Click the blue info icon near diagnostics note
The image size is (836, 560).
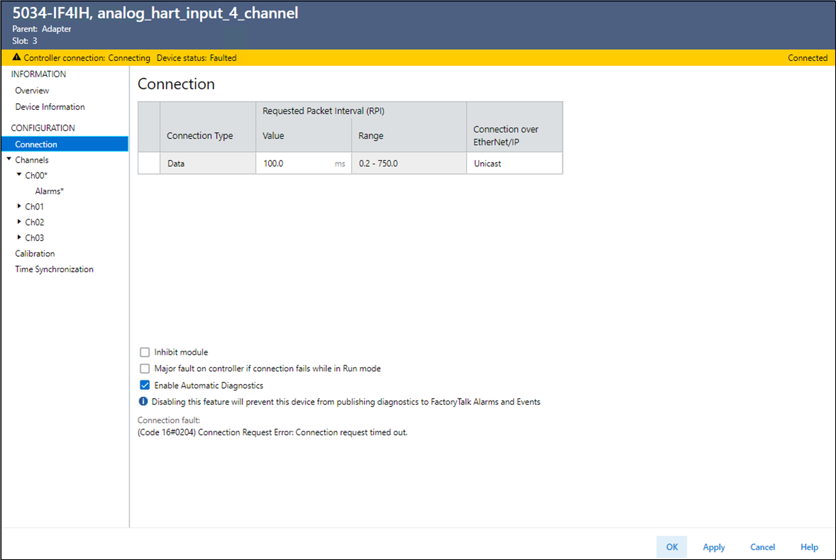click(x=143, y=401)
